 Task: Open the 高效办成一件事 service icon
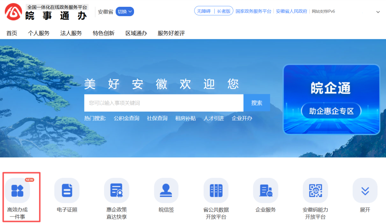coord(17,190)
